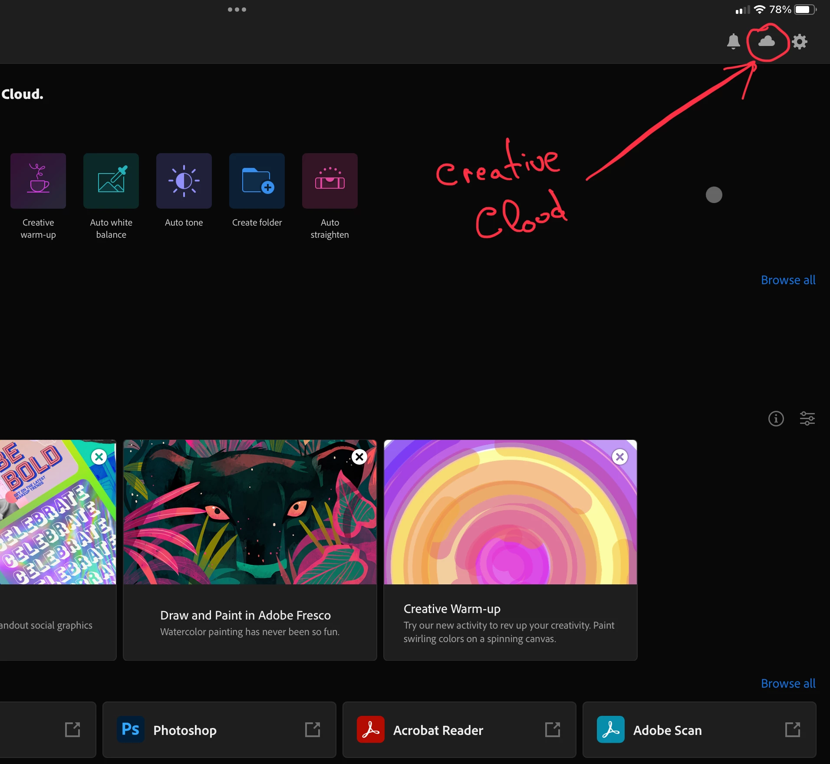The height and width of the screenshot is (764, 830).
Task: Tap the Adobe Scan app icon
Action: [611, 729]
